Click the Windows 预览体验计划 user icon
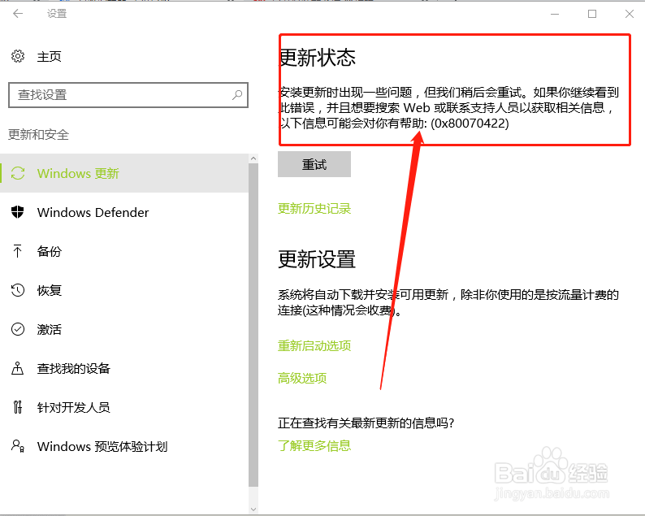 coord(18,446)
